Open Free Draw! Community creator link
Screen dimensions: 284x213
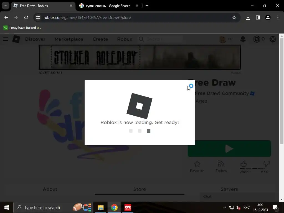pos(222,93)
